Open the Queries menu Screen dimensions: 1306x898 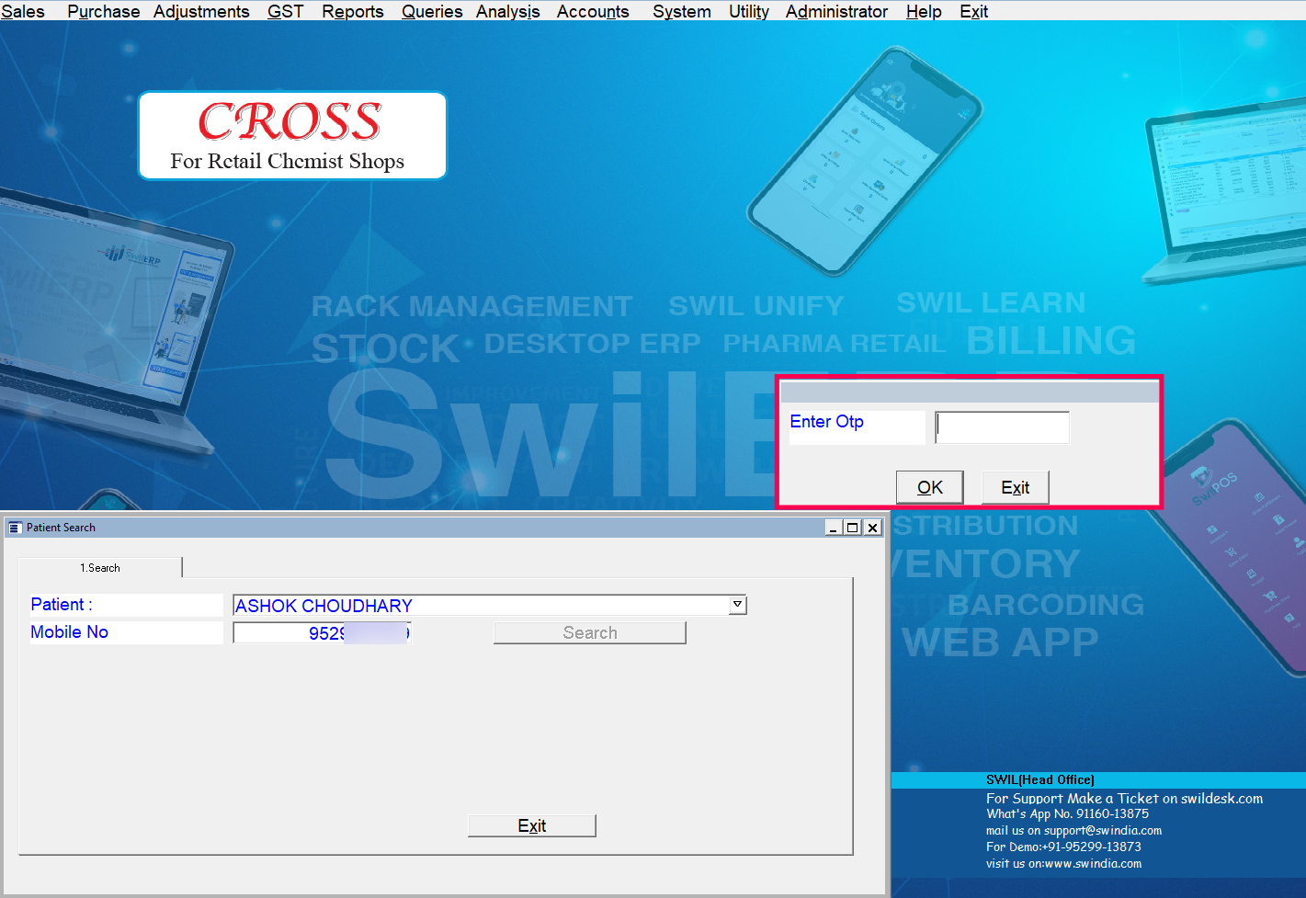pyautogui.click(x=432, y=11)
